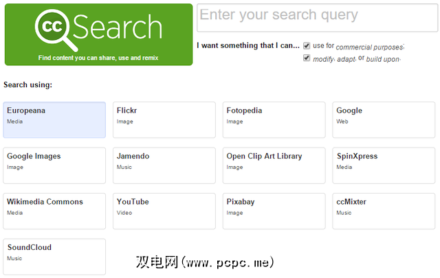Select the Flickr image source

[164, 120]
